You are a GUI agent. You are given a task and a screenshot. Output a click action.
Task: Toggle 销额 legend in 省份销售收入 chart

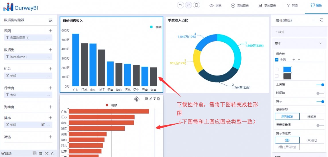click(156, 27)
